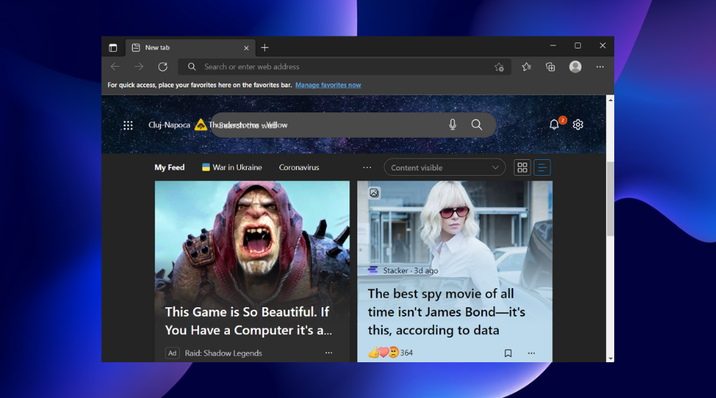
Task: Open more options on spy movie card
Action: 531,353
